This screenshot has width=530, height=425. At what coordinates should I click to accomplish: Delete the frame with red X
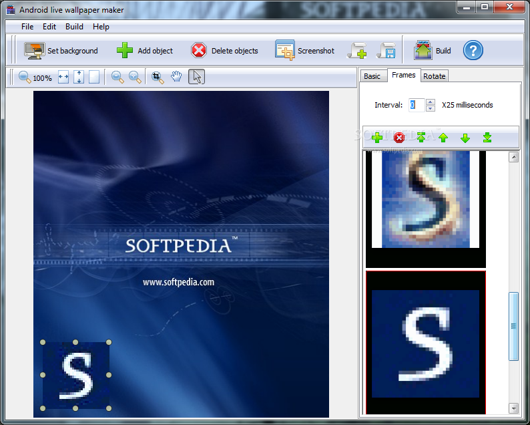pyautogui.click(x=399, y=138)
